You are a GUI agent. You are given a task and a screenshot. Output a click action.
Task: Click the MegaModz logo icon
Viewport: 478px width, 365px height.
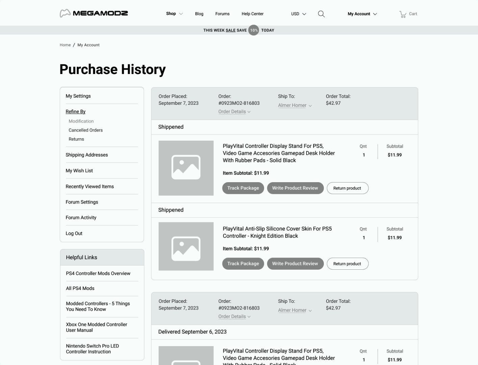pos(65,14)
